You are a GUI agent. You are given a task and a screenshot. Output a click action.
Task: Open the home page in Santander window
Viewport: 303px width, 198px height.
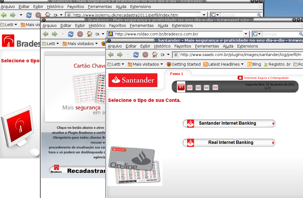[x=155, y=55]
